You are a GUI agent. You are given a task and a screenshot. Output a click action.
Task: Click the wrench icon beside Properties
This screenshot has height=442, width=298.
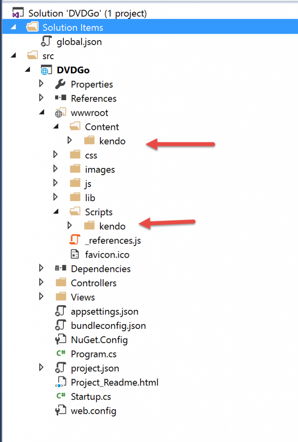tap(60, 84)
